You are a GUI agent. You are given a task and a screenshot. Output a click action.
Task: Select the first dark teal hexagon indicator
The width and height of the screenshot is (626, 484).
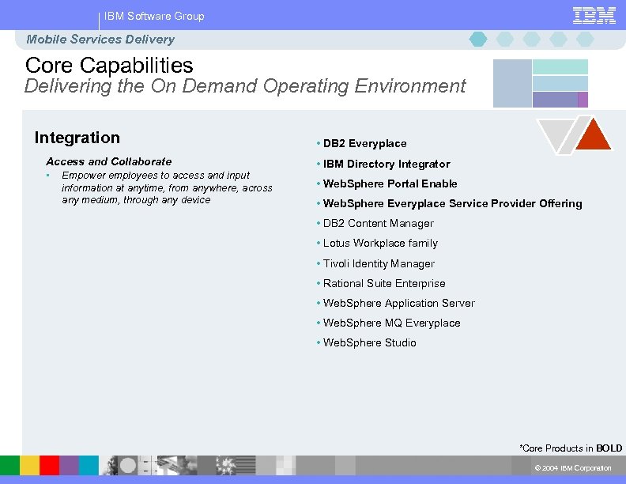pyautogui.click(x=478, y=39)
